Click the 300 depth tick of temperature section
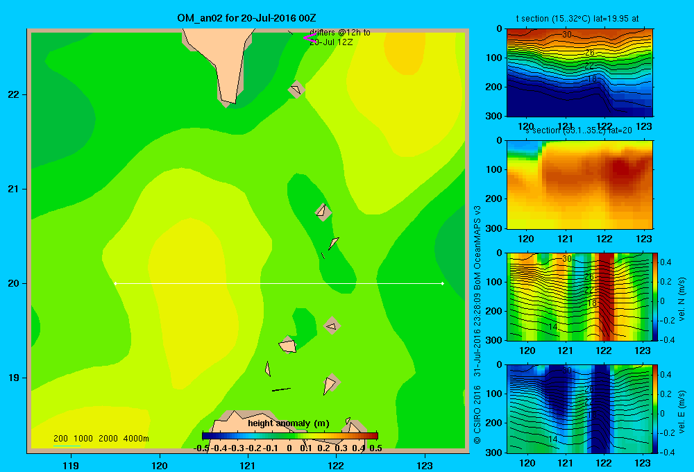 (x=494, y=116)
